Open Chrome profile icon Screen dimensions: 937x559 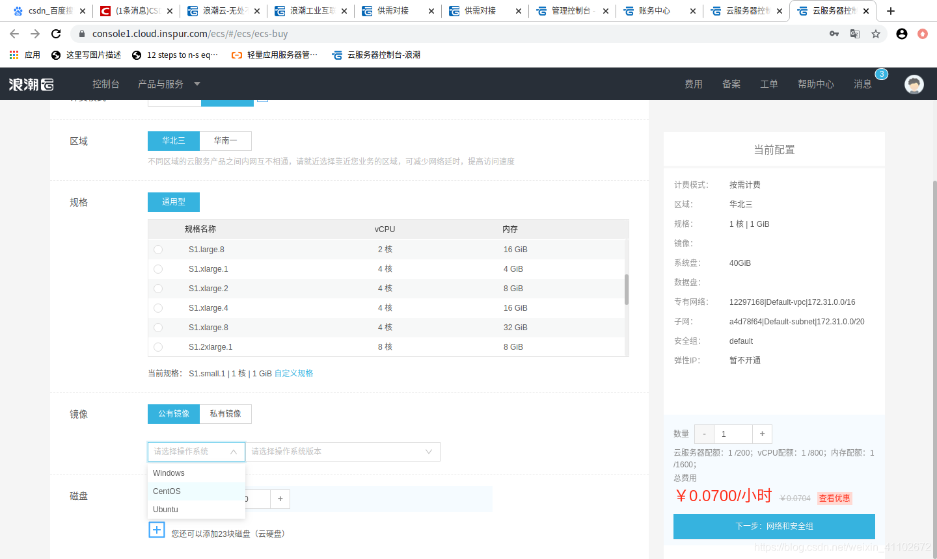(902, 34)
